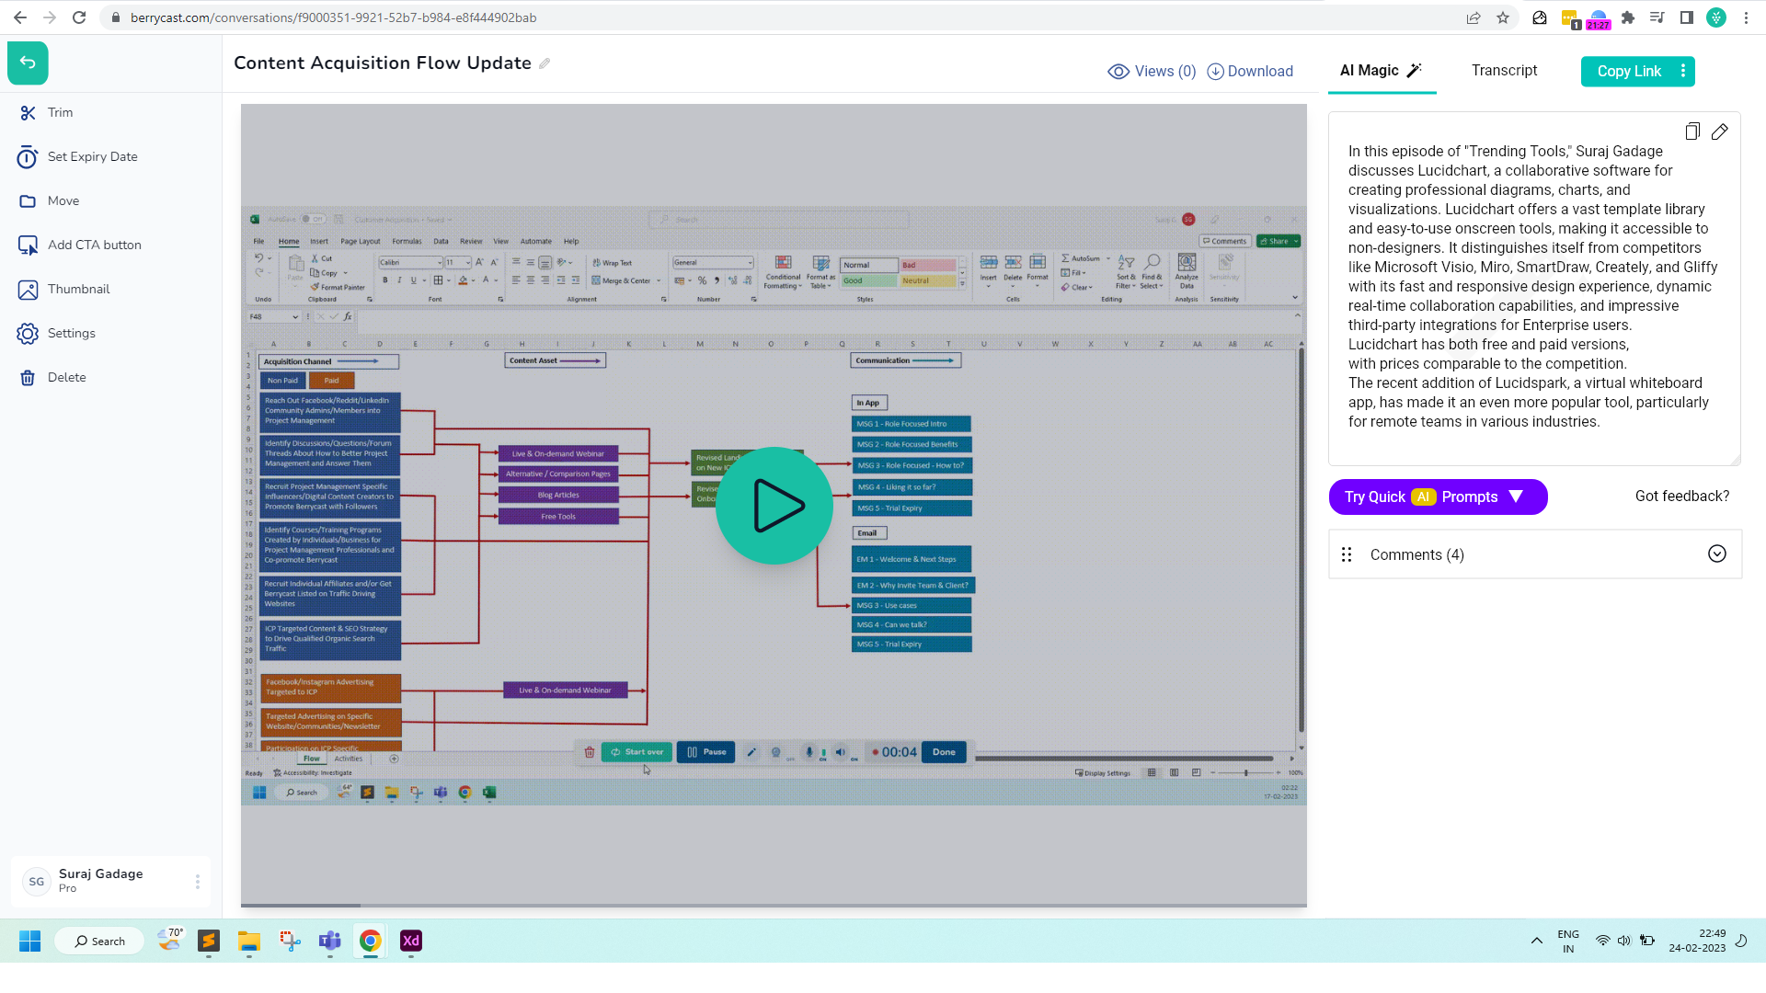The image size is (1766, 993).
Task: Click the video progress bar
Action: point(773,906)
